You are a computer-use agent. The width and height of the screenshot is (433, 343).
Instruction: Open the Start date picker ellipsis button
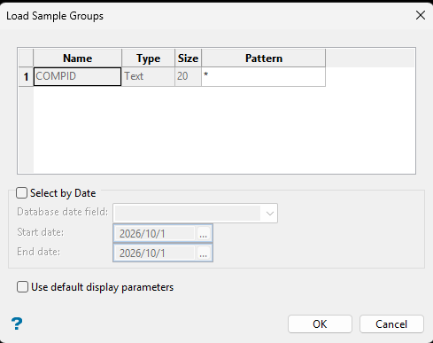pyautogui.click(x=203, y=233)
